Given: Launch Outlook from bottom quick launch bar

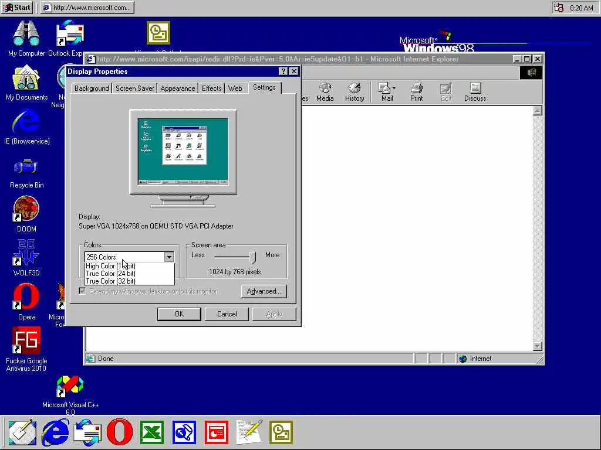Looking at the screenshot, I should point(281,432).
